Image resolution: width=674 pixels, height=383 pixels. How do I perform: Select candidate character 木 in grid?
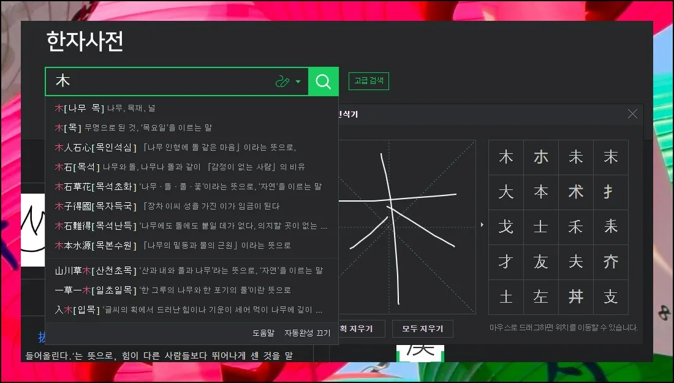506,157
